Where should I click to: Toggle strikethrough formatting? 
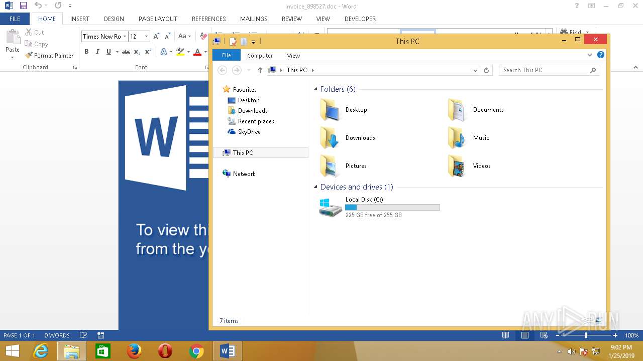[x=126, y=52]
